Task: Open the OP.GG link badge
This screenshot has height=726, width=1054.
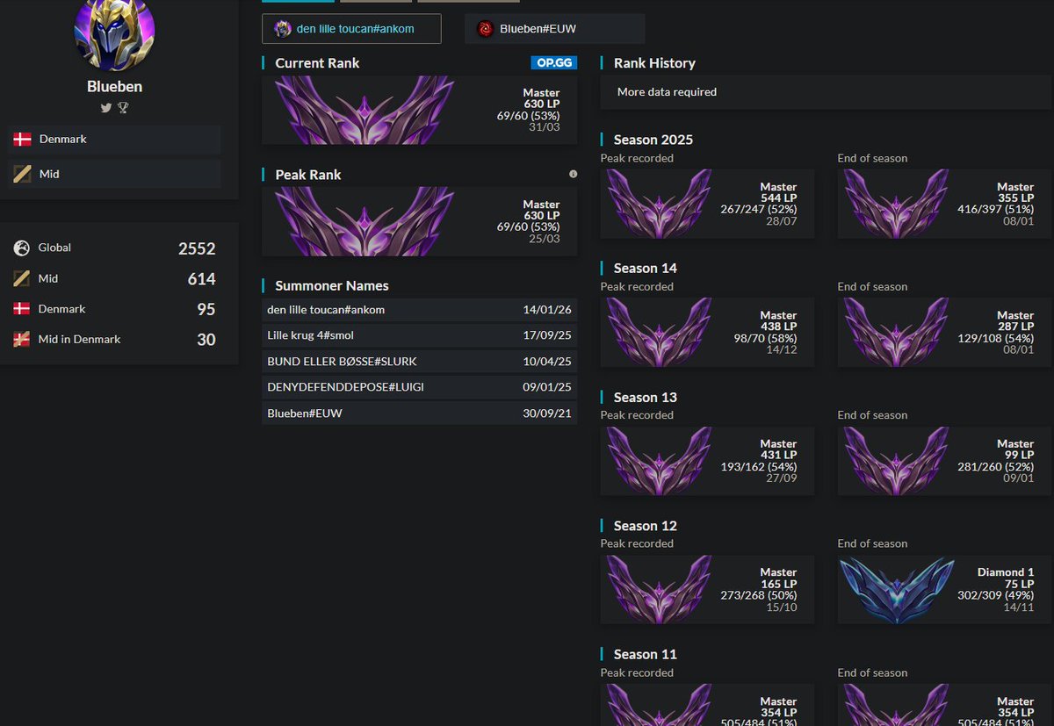Action: point(553,63)
